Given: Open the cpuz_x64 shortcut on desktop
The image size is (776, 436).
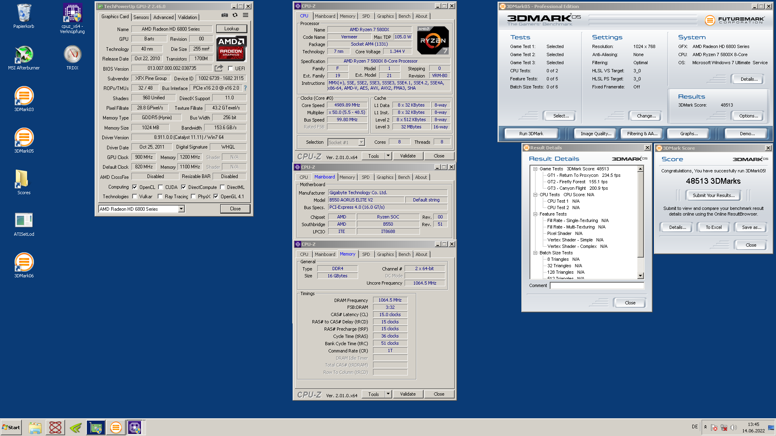Looking at the screenshot, I should pyautogui.click(x=72, y=19).
